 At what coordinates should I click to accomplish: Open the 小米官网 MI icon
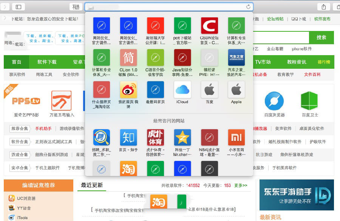click(x=236, y=137)
